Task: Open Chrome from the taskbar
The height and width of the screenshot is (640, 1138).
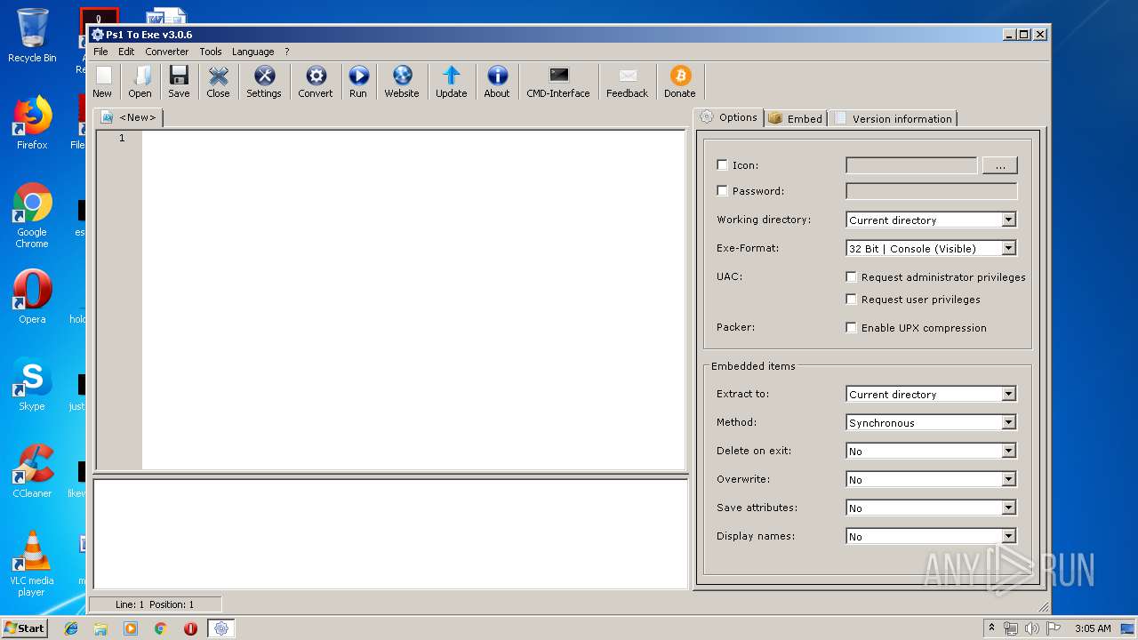Action: [x=161, y=628]
